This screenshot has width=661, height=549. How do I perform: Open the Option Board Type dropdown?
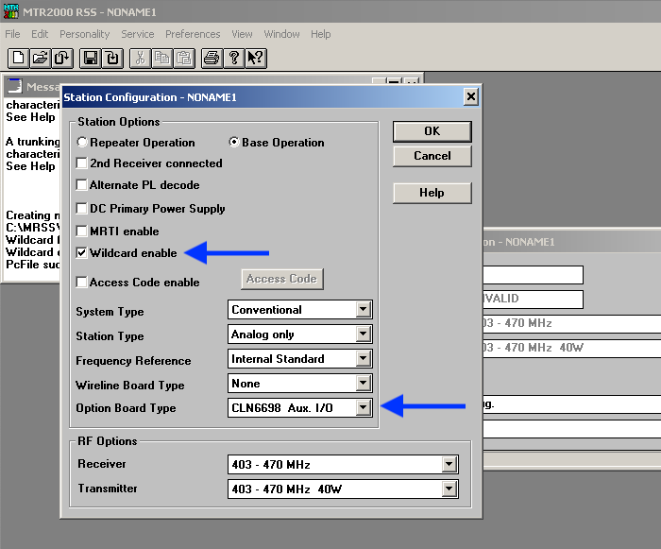click(363, 407)
